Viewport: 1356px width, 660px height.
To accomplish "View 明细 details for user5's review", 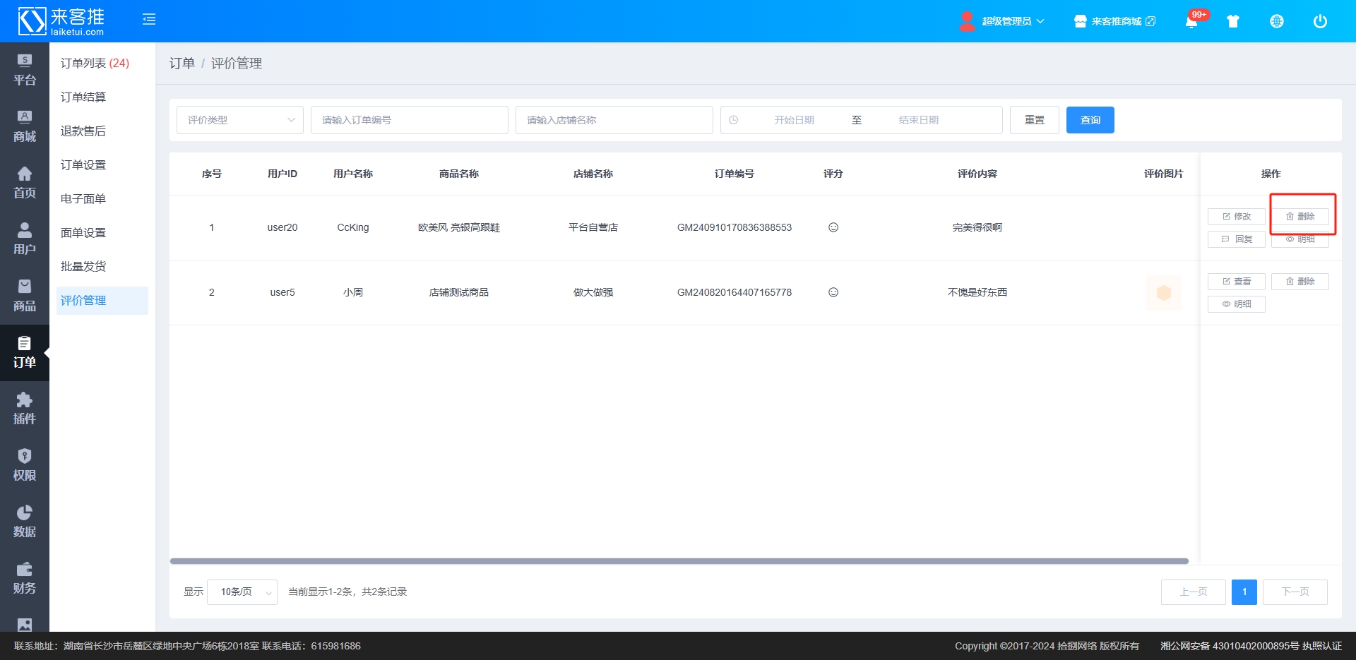I will [x=1236, y=304].
